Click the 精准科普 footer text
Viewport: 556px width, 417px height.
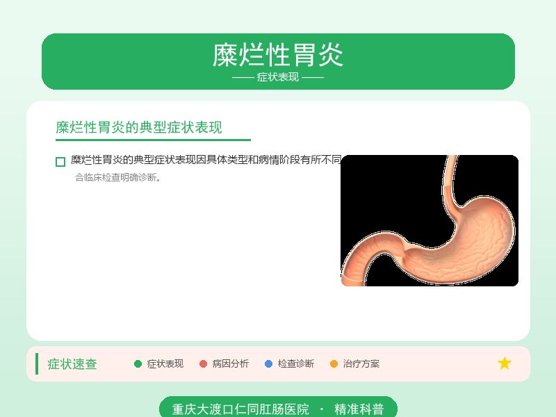point(359,409)
